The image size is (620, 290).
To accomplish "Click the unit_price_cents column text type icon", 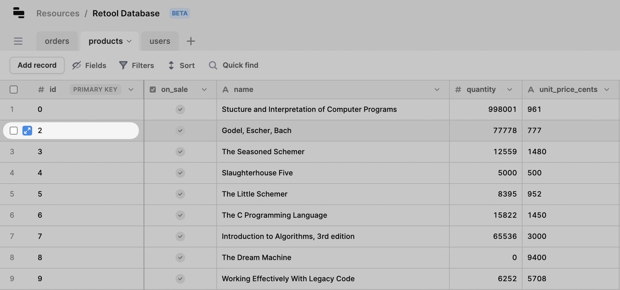I will point(531,90).
